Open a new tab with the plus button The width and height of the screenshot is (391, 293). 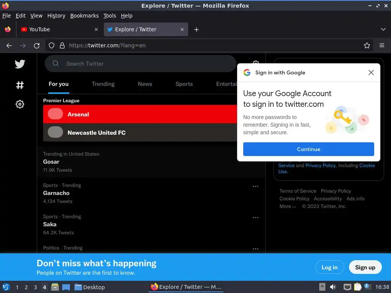click(x=196, y=30)
